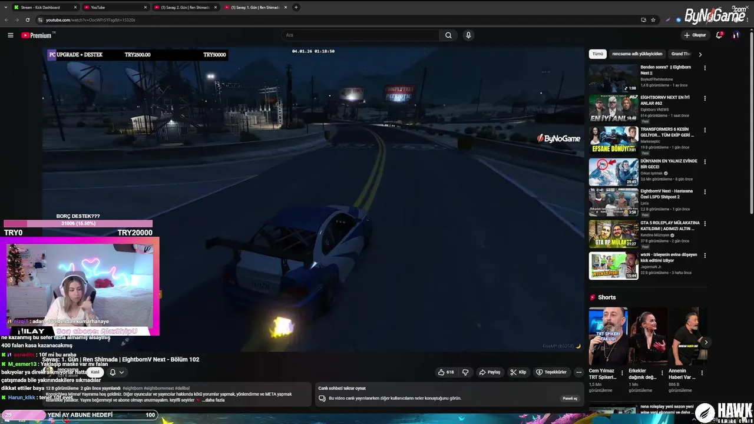Open 'Erkekler dağınık değ...' short

point(648,336)
